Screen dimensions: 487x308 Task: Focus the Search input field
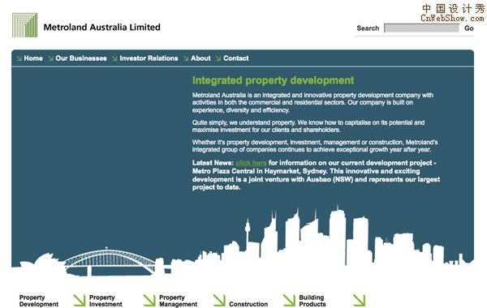click(421, 28)
